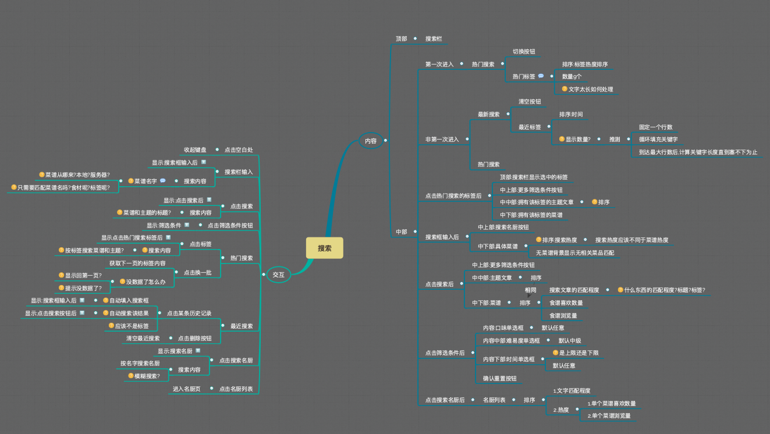The height and width of the screenshot is (434, 770).
Task: Select the central 搜索 topic
Action: point(324,248)
